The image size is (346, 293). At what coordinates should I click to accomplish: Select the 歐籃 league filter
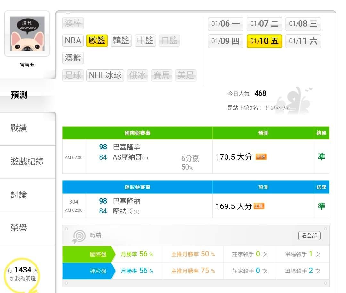[97, 41]
